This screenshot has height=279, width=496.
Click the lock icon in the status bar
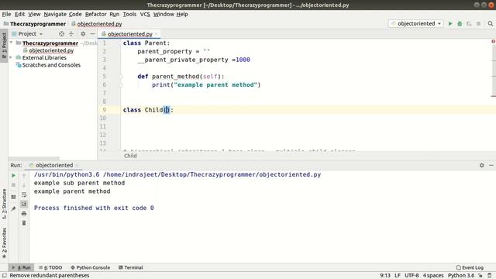point(480,276)
